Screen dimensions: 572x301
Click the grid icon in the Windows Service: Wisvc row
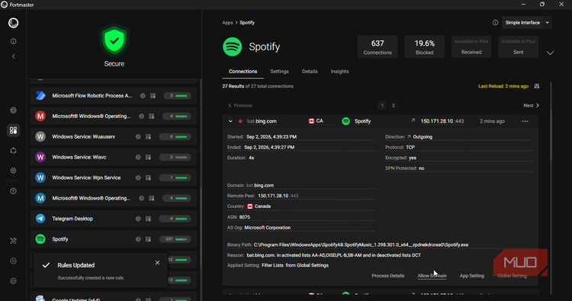[148, 158]
